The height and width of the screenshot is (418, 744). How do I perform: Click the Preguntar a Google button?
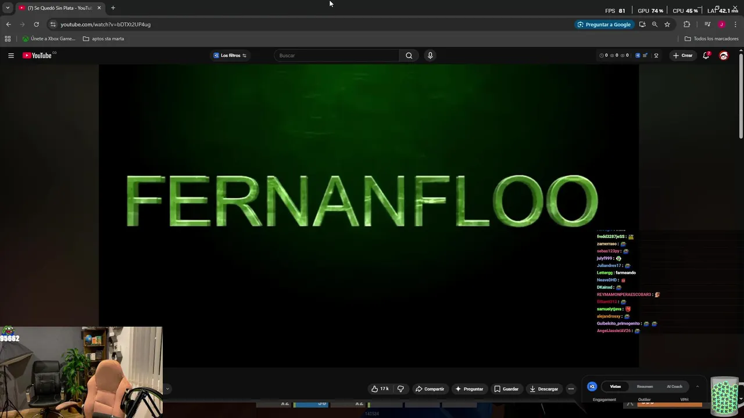(604, 24)
